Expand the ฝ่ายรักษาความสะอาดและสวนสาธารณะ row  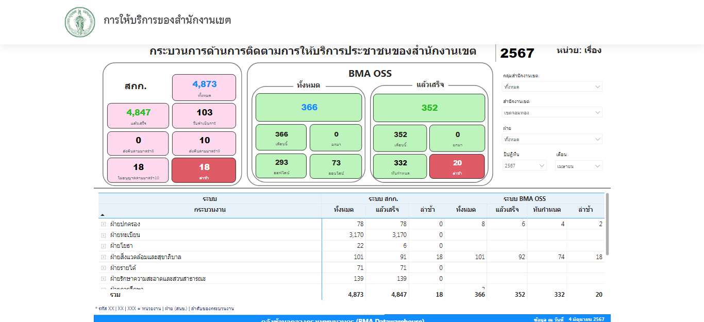(x=103, y=279)
